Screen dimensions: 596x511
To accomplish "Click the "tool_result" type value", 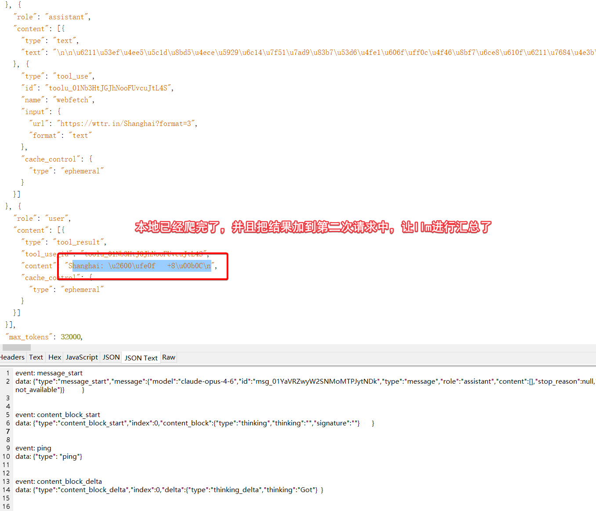I will point(79,242).
